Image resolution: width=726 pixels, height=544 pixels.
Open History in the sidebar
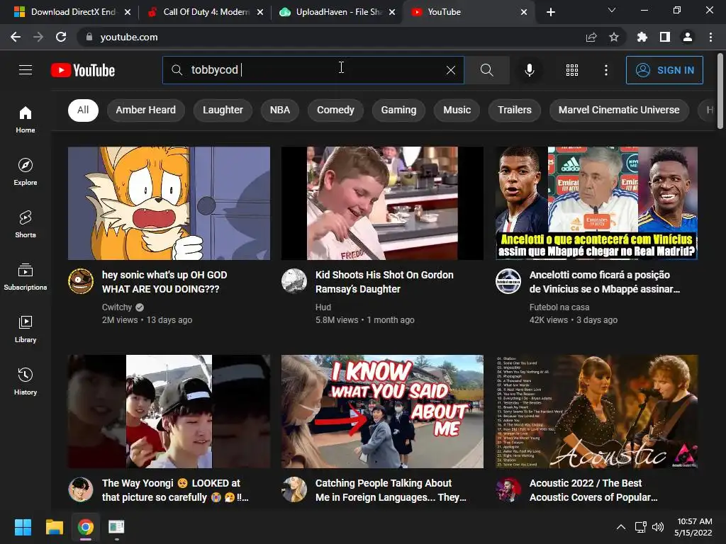pyautogui.click(x=26, y=381)
